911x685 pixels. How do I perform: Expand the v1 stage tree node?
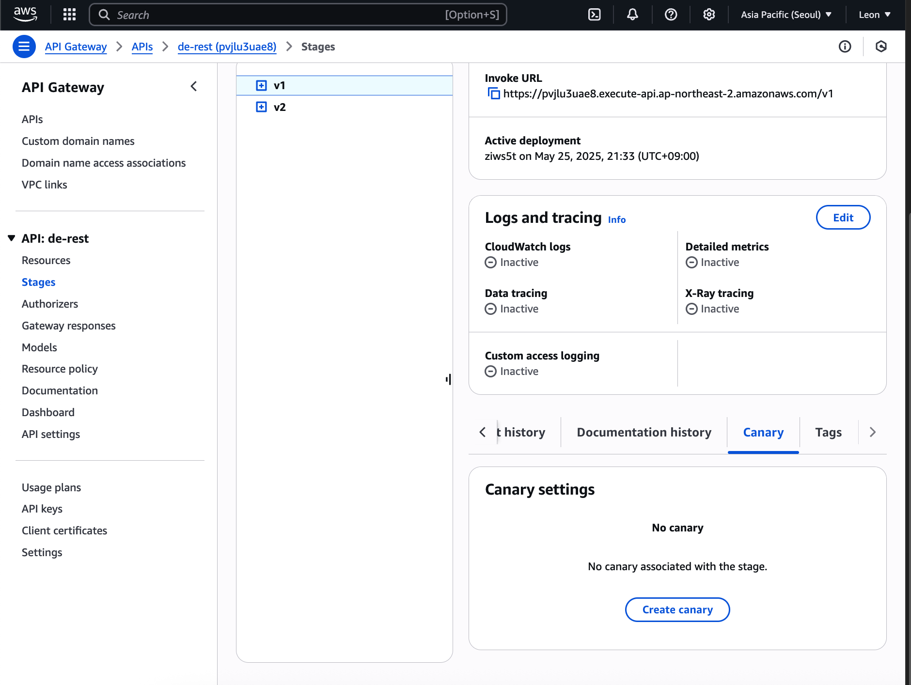click(261, 86)
